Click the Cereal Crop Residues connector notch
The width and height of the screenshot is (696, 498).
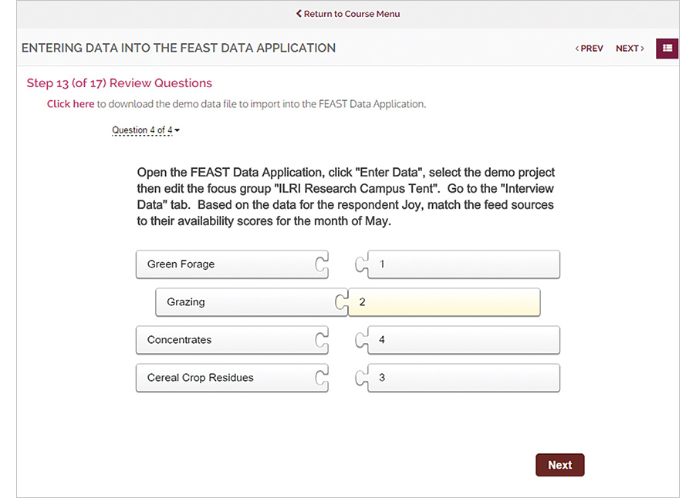[x=322, y=378]
